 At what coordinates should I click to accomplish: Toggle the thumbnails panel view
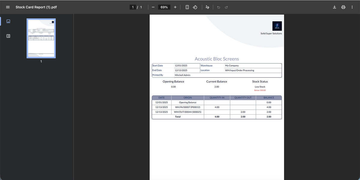pos(8,21)
